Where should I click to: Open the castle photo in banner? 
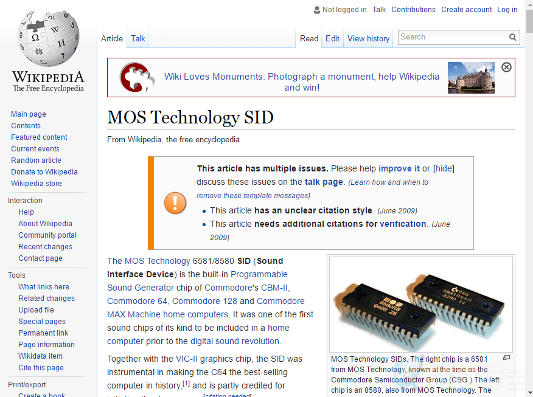pos(471,78)
